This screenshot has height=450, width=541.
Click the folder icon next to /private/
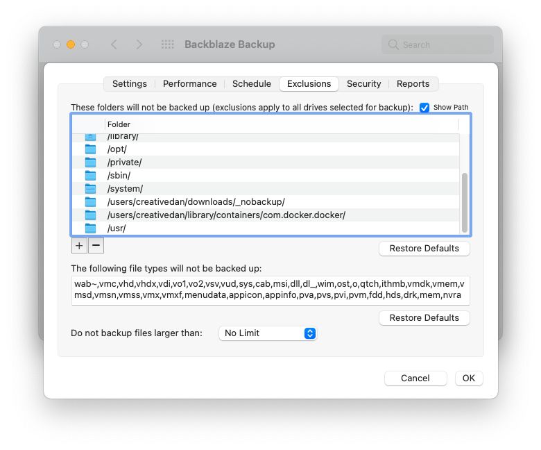coord(90,162)
